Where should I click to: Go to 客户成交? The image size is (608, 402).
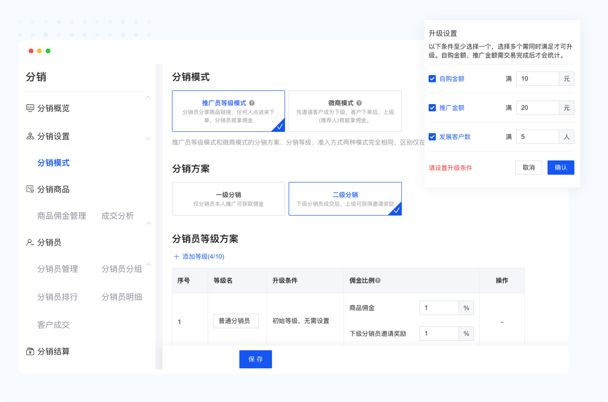[53, 325]
